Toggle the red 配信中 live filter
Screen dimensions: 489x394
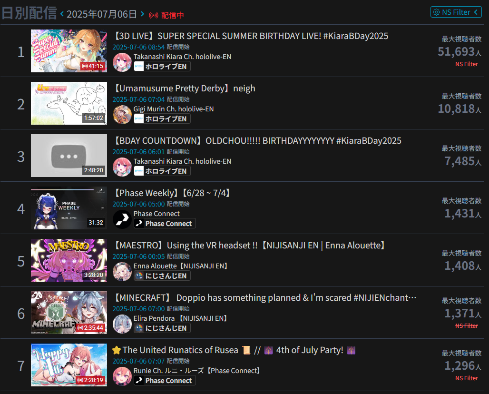(x=166, y=15)
